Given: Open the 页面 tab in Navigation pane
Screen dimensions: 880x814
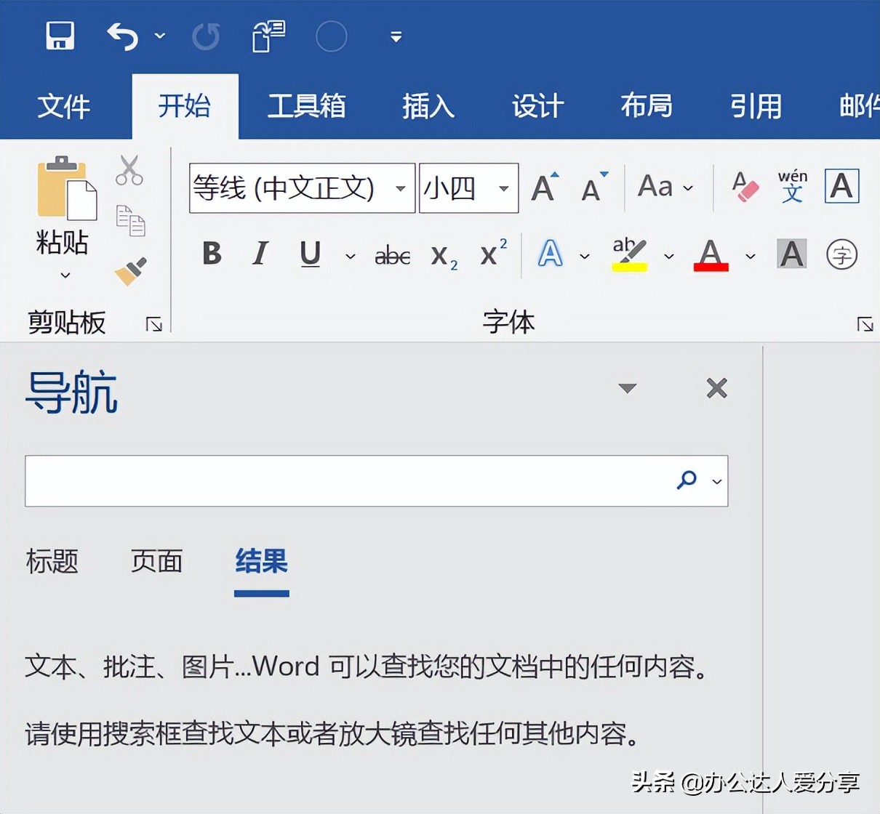Looking at the screenshot, I should [155, 561].
